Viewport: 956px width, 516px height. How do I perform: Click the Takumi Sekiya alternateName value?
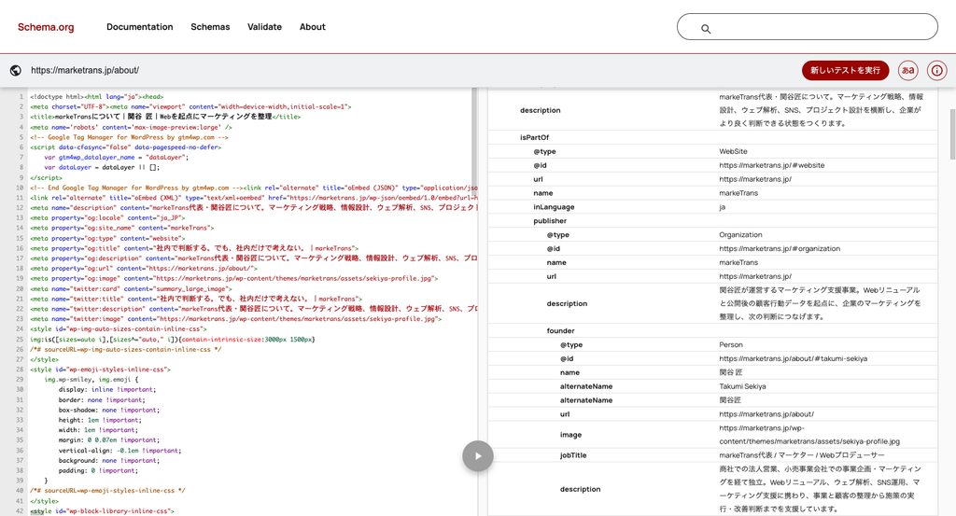click(742, 386)
